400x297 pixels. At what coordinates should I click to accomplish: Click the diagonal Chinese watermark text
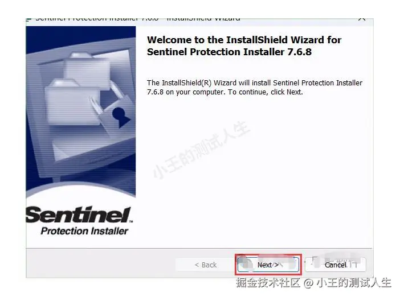202,150
